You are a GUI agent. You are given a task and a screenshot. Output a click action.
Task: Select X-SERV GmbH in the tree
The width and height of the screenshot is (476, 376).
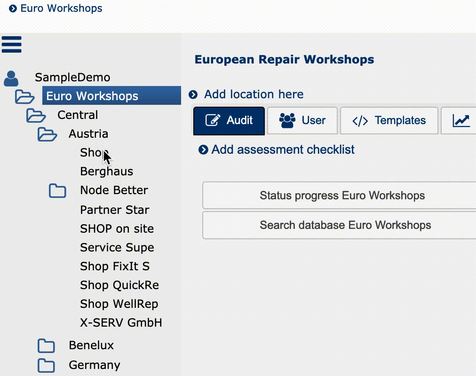(x=121, y=323)
